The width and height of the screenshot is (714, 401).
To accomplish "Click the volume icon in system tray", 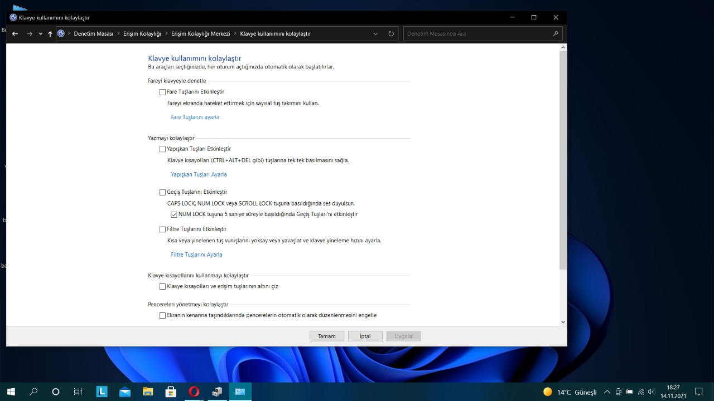I will click(652, 392).
